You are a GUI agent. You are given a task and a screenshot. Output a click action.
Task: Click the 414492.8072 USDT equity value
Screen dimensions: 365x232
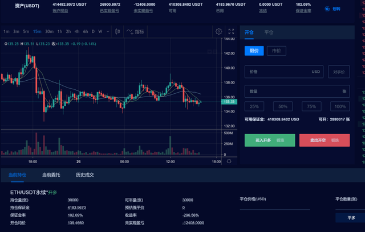[x=70, y=5]
